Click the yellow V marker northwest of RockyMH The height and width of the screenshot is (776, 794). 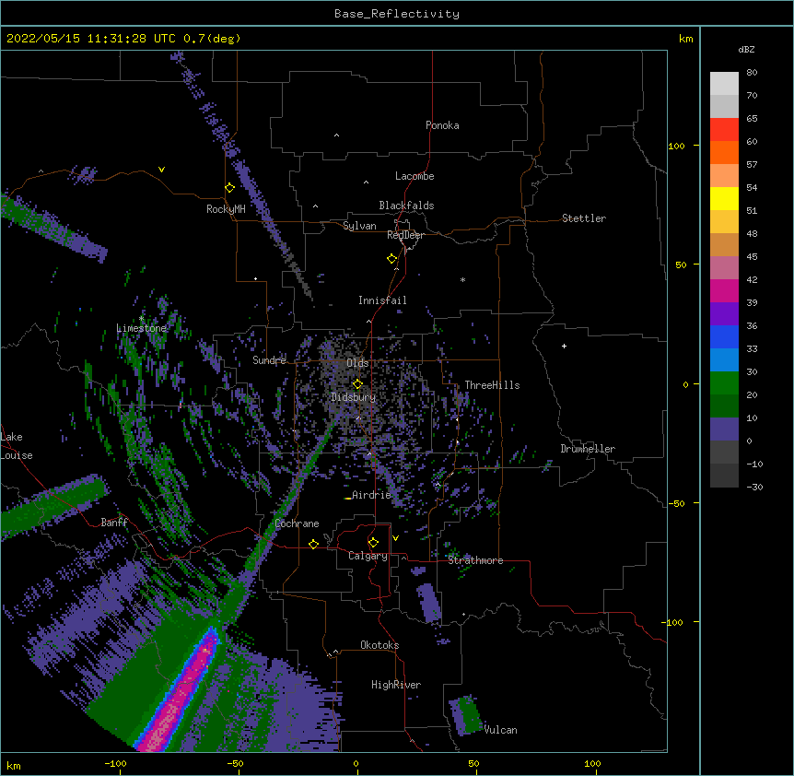(161, 170)
